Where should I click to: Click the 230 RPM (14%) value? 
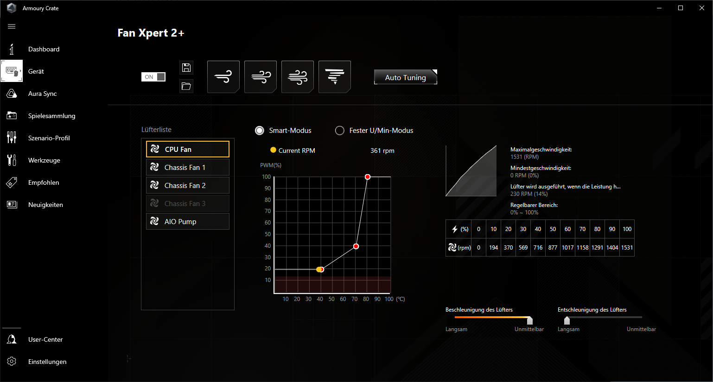[x=529, y=194]
